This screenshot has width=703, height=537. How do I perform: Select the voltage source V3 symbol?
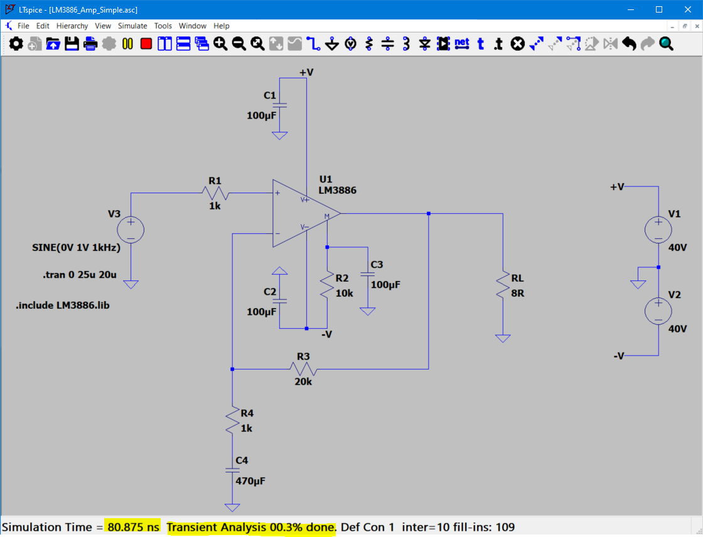click(x=131, y=230)
